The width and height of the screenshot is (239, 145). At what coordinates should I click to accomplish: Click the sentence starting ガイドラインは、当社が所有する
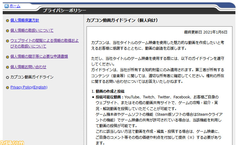(158, 76)
